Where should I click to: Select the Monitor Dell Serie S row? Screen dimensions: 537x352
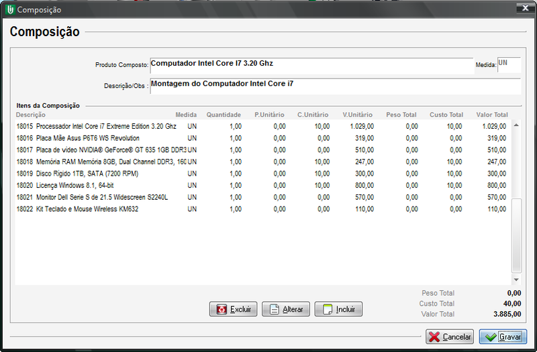[101, 197]
